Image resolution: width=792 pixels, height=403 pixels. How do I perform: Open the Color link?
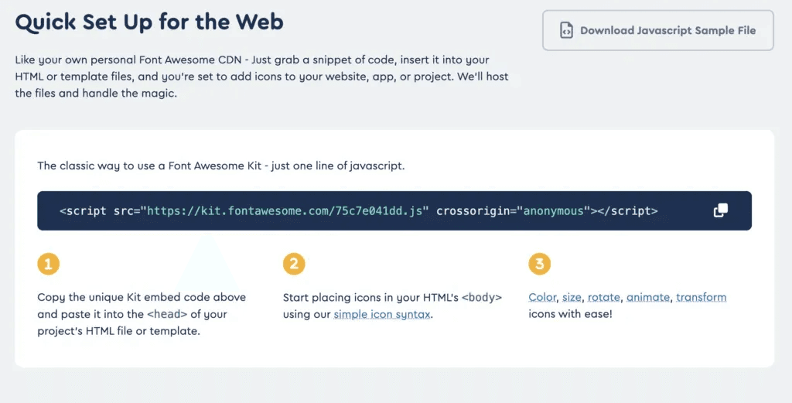tap(542, 298)
